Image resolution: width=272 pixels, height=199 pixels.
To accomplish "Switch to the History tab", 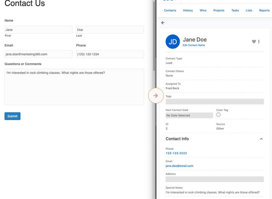I will pos(188,10).
